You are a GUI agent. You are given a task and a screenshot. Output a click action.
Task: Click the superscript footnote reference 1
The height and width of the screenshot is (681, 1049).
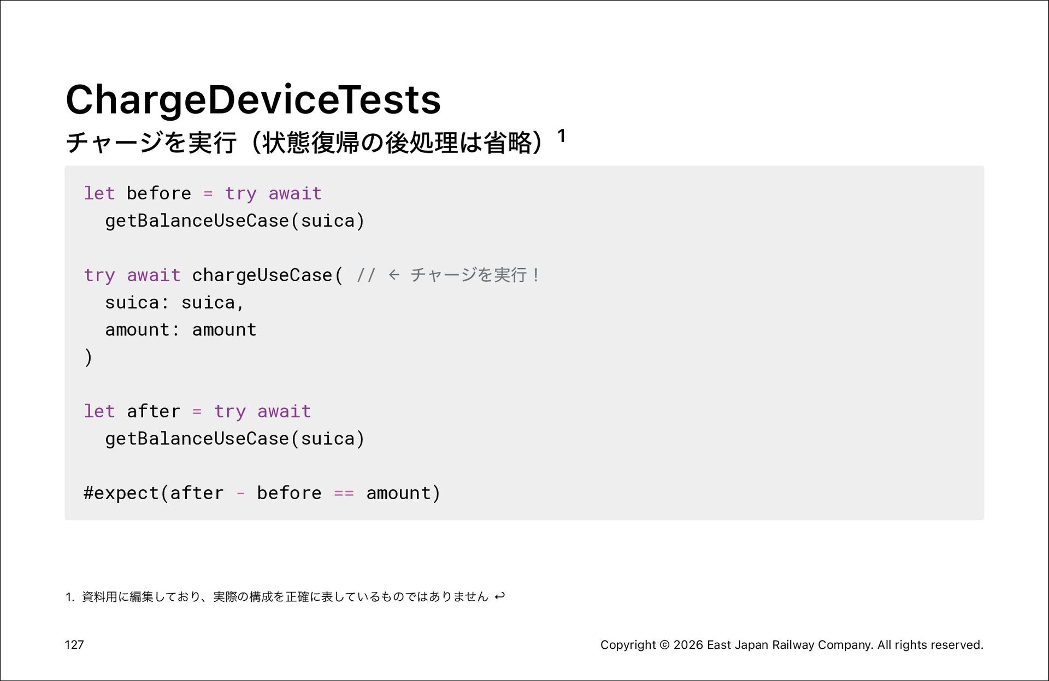click(561, 135)
